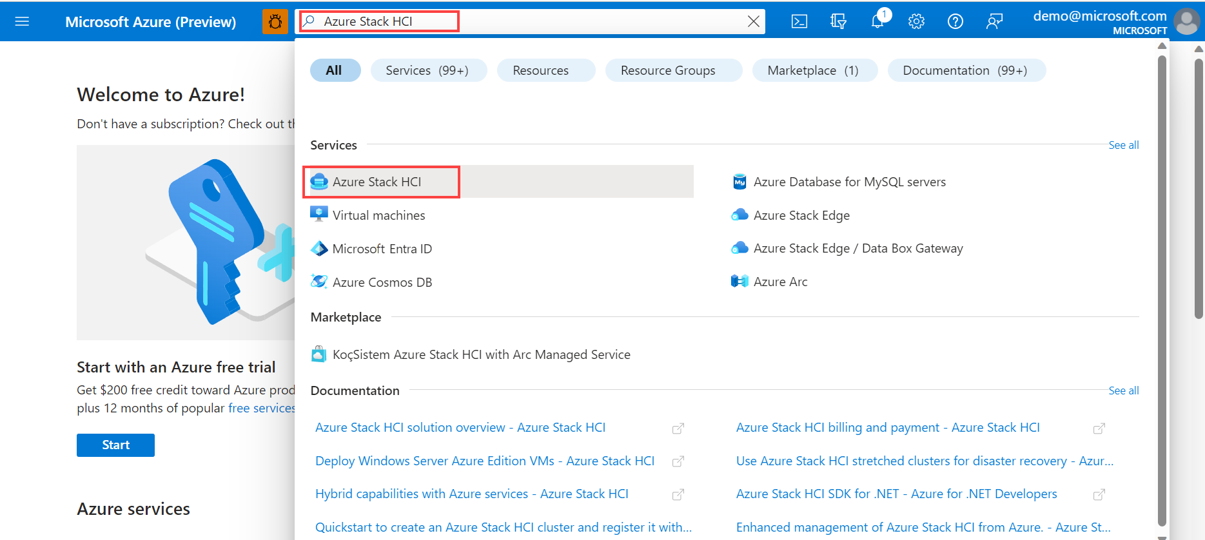This screenshot has width=1205, height=540.
Task: Open the Azure Stack HCI service result
Action: coord(502,182)
